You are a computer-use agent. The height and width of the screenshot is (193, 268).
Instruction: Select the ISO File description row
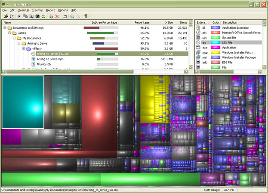click(229, 42)
